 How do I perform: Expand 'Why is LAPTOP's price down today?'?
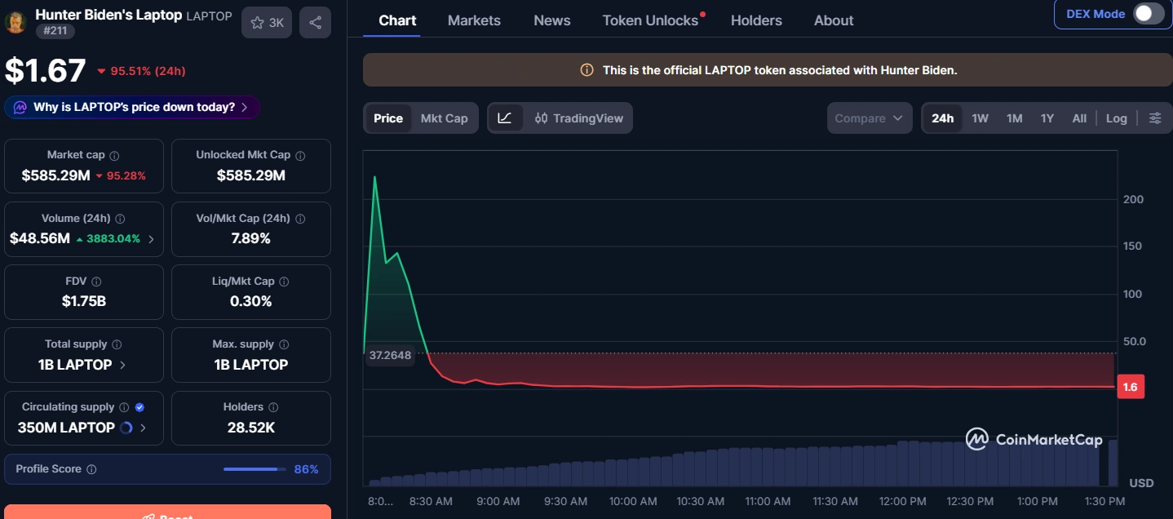point(132,107)
